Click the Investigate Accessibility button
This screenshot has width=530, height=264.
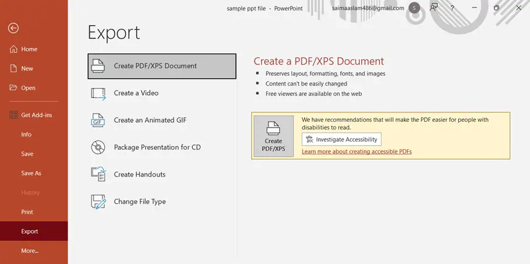tap(341, 139)
